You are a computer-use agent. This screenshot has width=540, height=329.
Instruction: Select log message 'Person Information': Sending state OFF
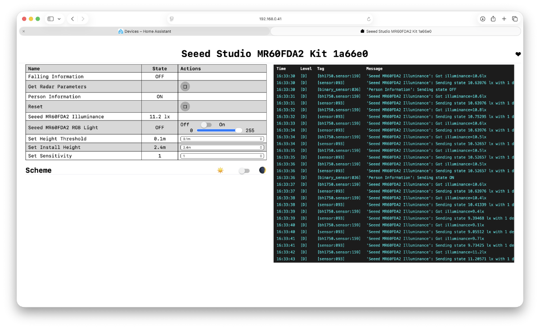pos(411,89)
